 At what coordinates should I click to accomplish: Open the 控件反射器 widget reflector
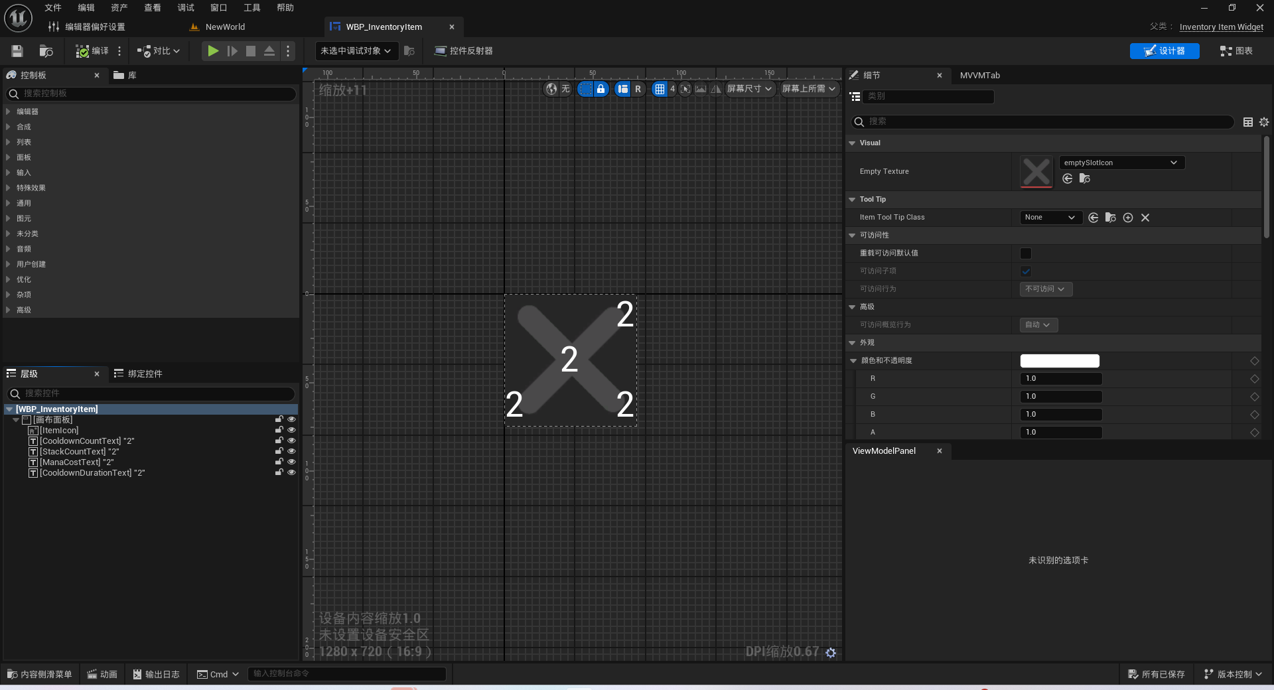click(463, 51)
